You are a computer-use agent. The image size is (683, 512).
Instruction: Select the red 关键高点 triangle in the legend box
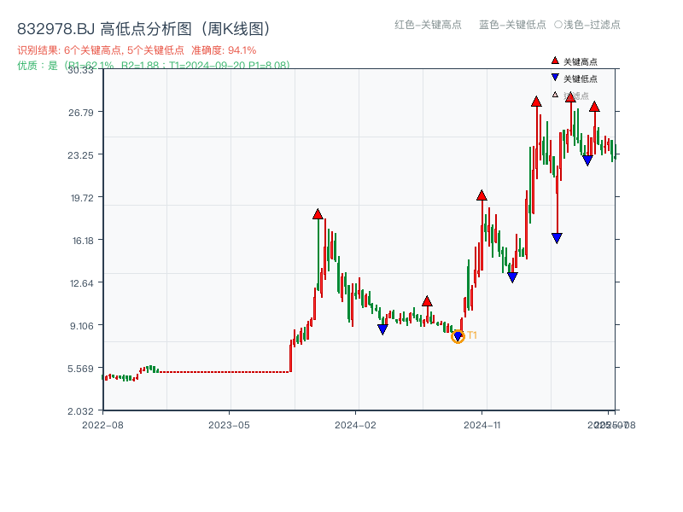click(554, 60)
